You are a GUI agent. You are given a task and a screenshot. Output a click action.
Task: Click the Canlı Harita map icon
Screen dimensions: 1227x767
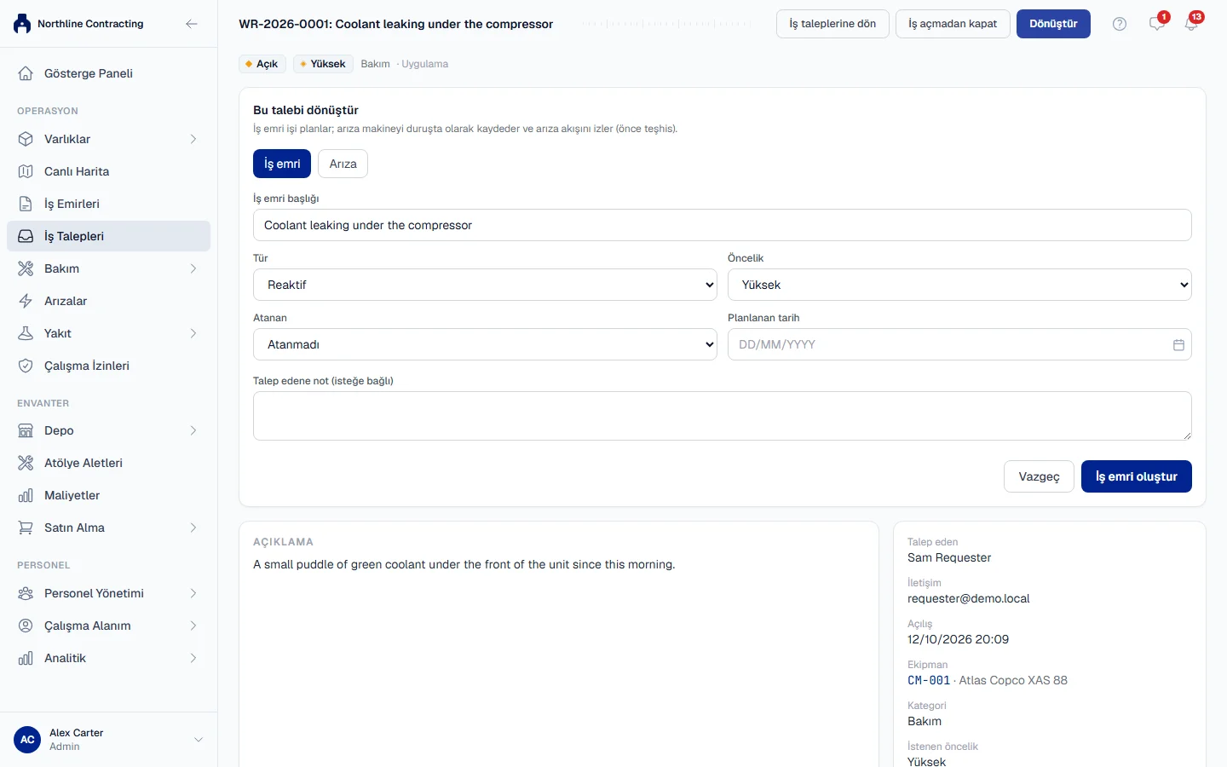[26, 171]
